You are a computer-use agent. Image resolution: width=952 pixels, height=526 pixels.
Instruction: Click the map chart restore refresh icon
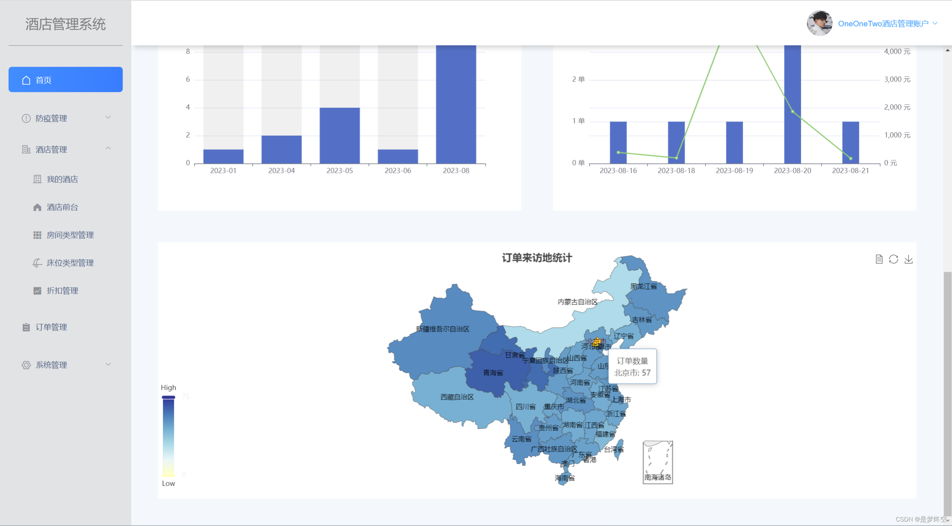click(x=894, y=259)
